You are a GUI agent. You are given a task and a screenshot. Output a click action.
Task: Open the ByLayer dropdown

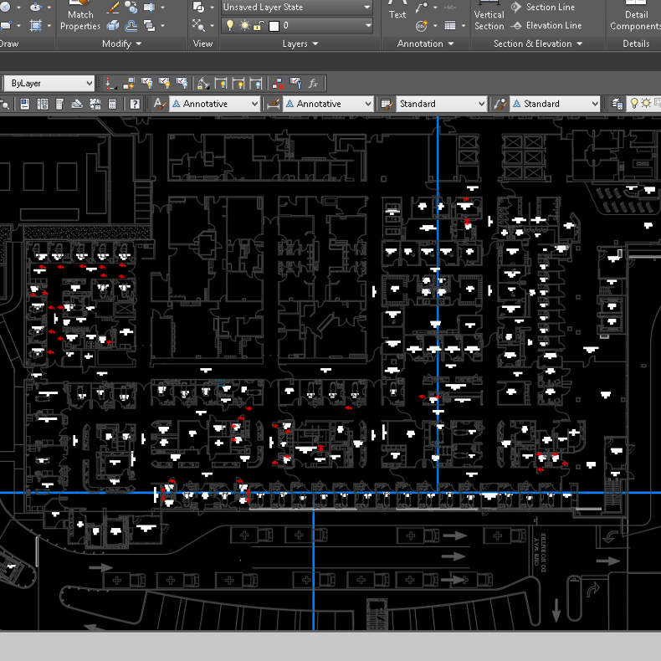tap(50, 83)
